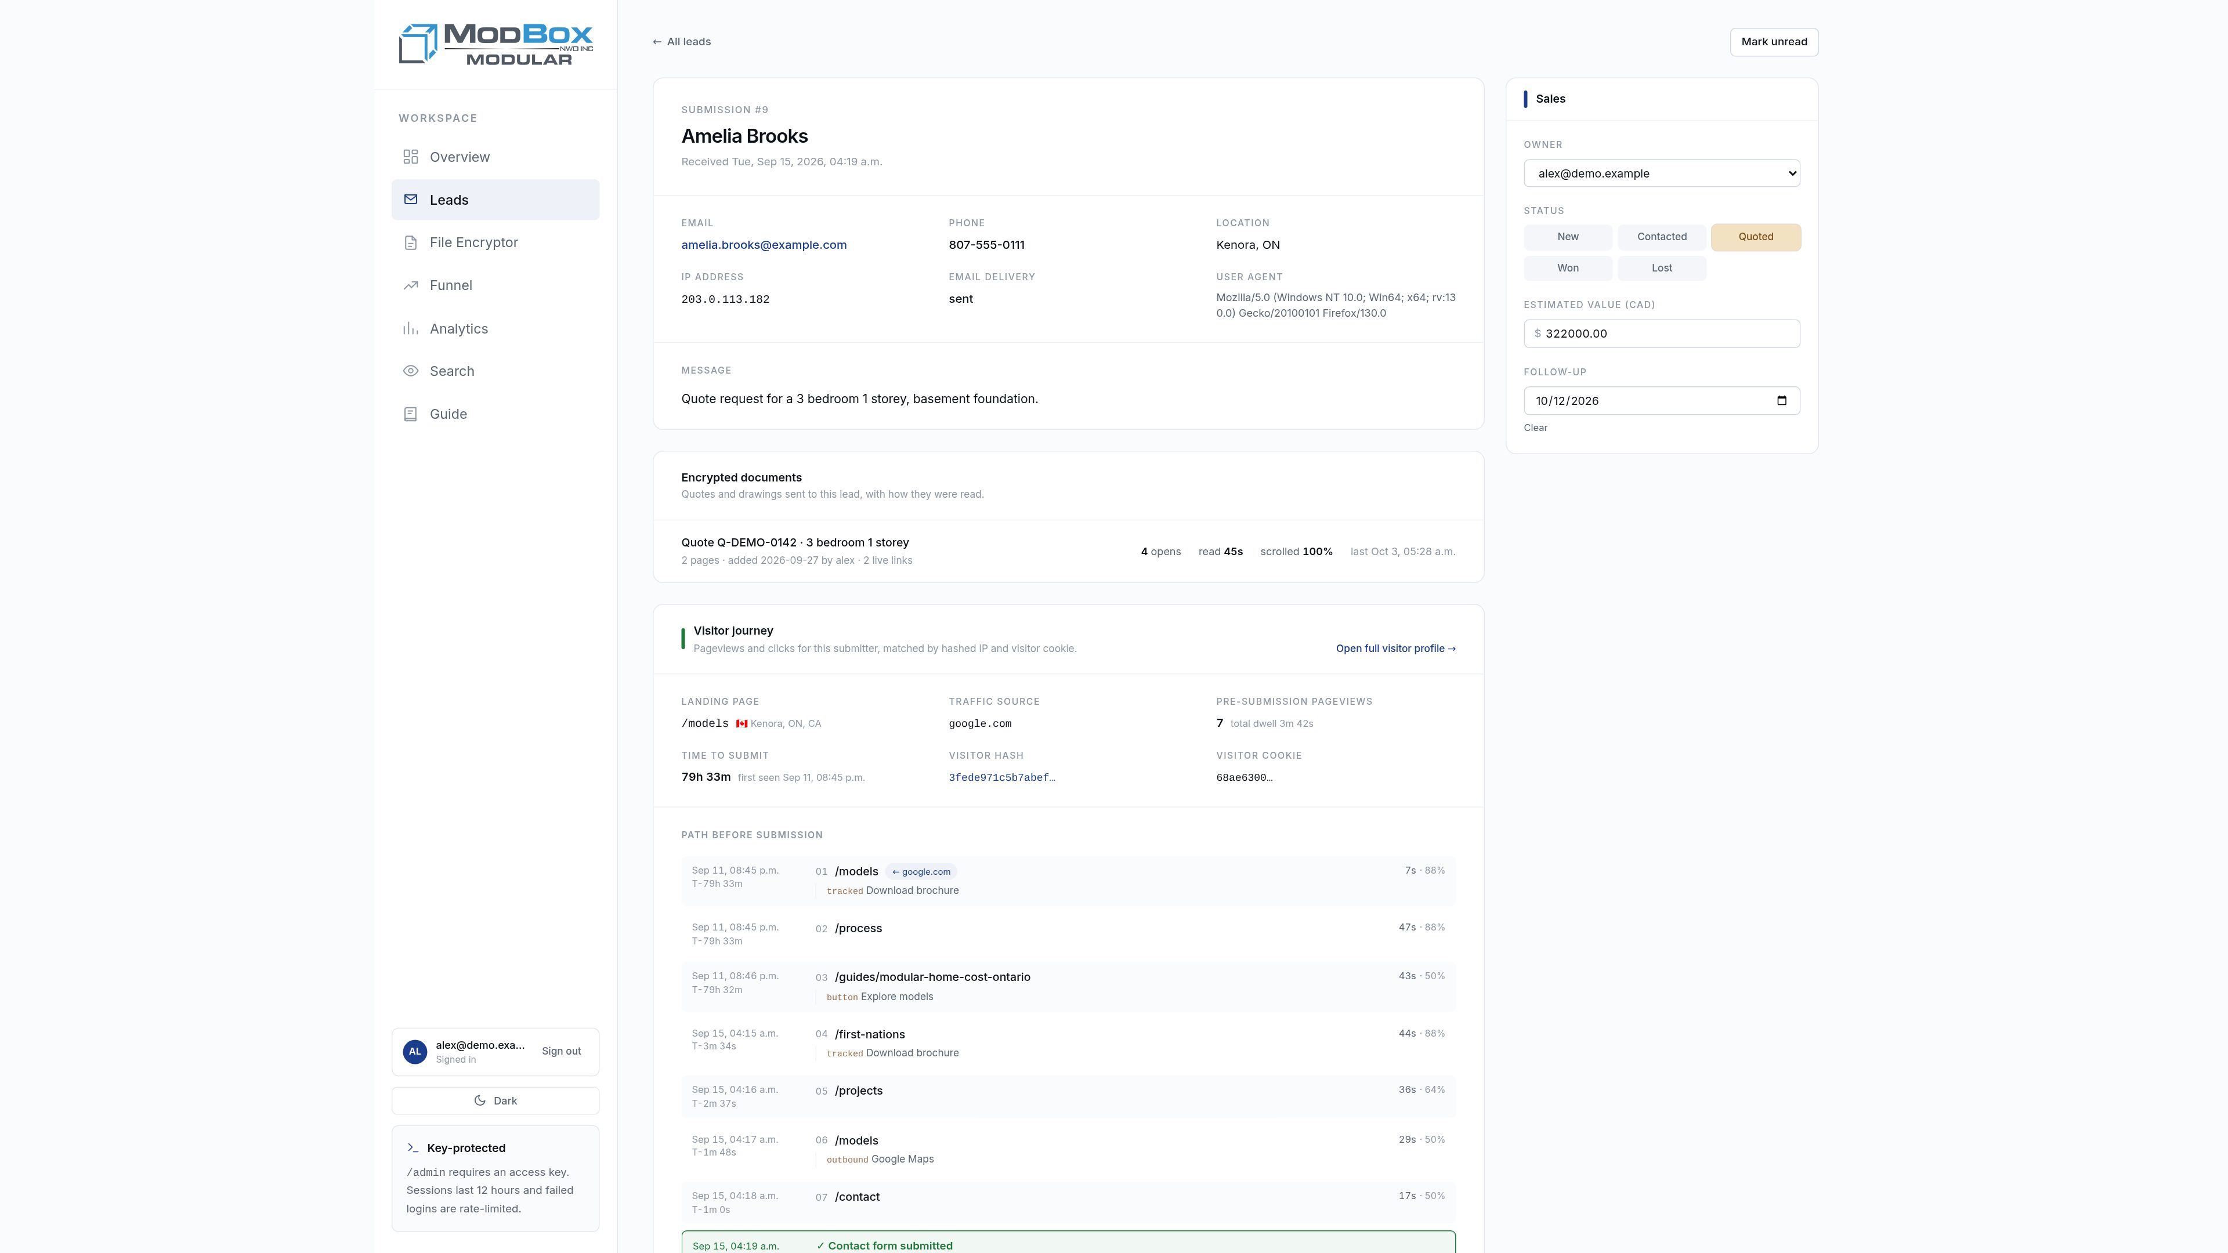Viewport: 2228px width, 1253px height.
Task: Click the estimated value input field
Action: [1662, 334]
